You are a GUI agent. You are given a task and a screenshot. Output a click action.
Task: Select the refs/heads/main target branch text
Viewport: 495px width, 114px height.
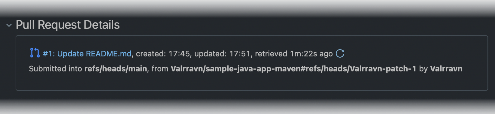pos(116,69)
